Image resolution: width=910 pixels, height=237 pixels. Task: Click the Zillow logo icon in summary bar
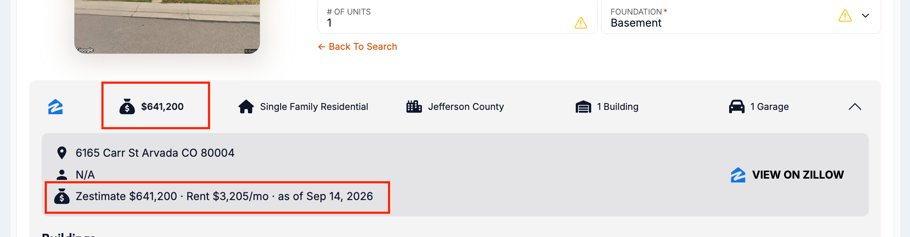55,107
